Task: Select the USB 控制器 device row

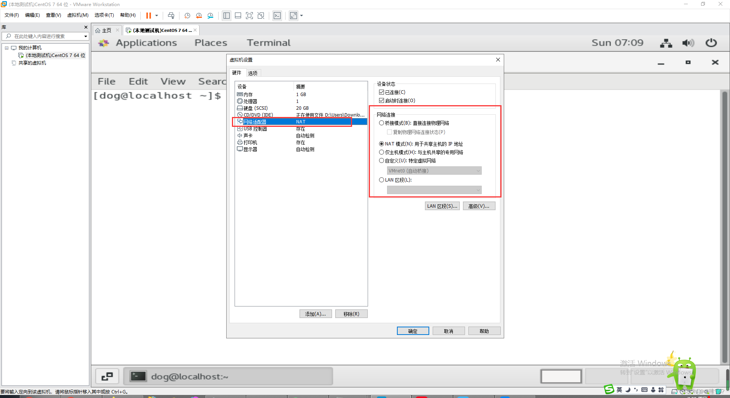Action: (301, 129)
